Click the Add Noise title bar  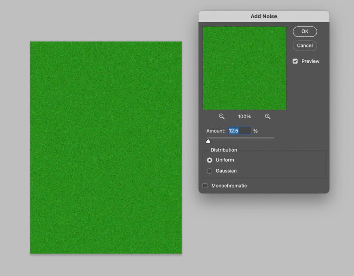pyautogui.click(x=264, y=16)
